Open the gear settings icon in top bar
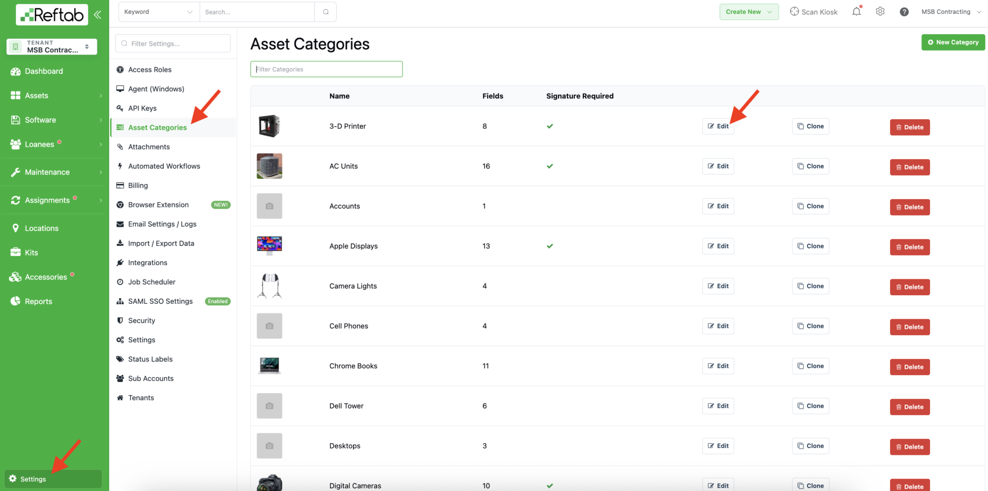This screenshot has height=491, width=988. (x=880, y=12)
